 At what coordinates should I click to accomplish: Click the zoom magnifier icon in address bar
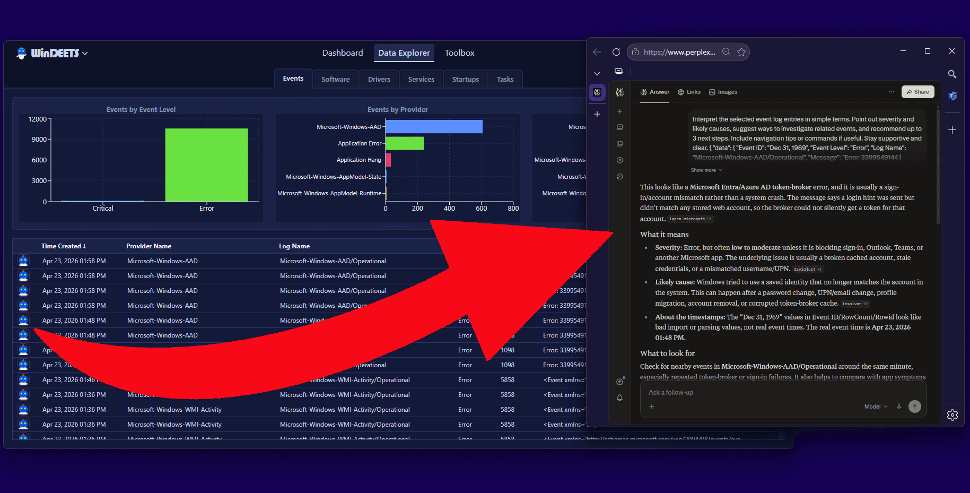pos(727,52)
